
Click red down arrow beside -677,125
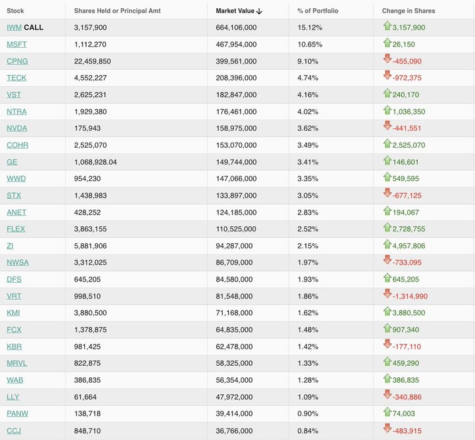pos(387,192)
